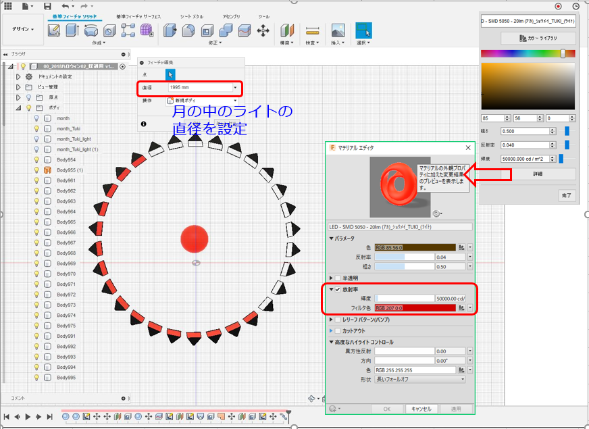Viewport: 589px width, 429px height.
Task: Expand the ドキュメントの設定 node
Action: point(18,76)
